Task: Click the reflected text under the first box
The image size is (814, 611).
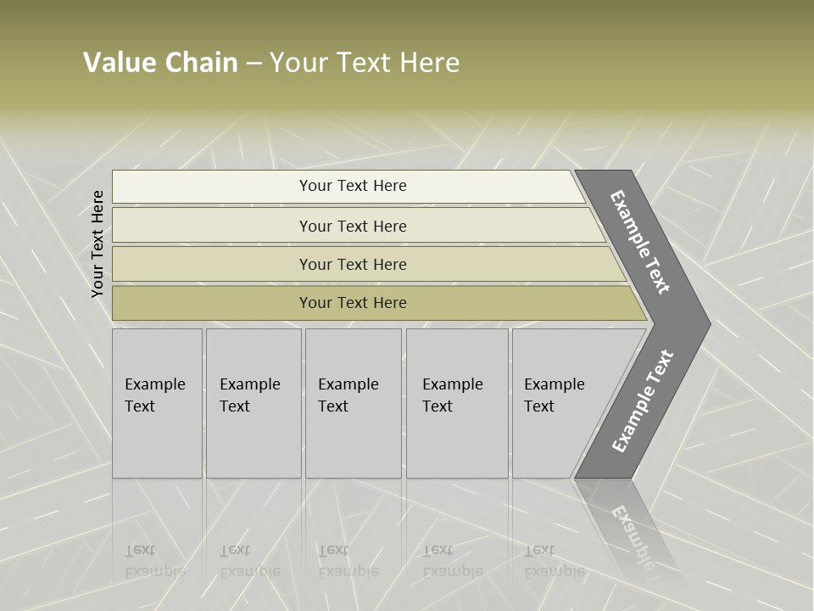Action: click(x=154, y=561)
